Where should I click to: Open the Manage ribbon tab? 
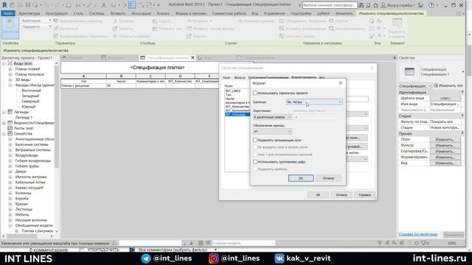pyautogui.click(x=274, y=13)
